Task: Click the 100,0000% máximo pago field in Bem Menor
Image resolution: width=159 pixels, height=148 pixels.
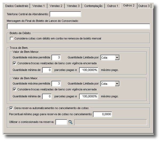Action: 89,70
